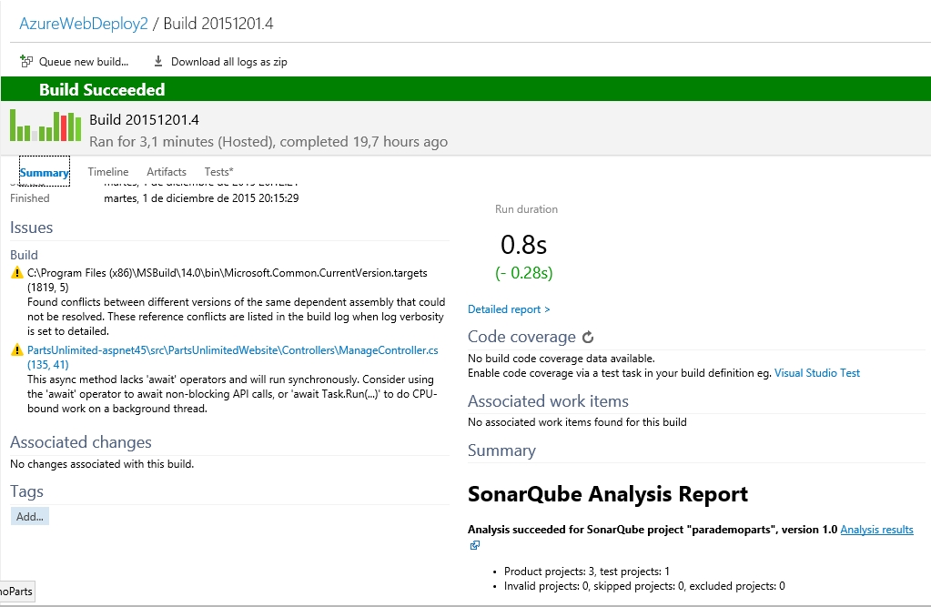
Task: Click Download all logs as zip
Action: point(221,62)
